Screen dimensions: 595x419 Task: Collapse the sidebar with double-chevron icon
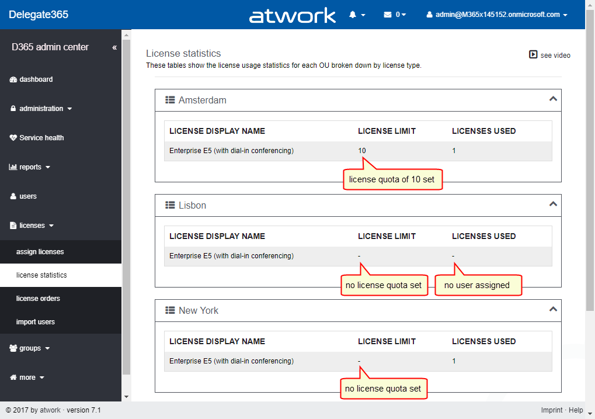coord(114,47)
